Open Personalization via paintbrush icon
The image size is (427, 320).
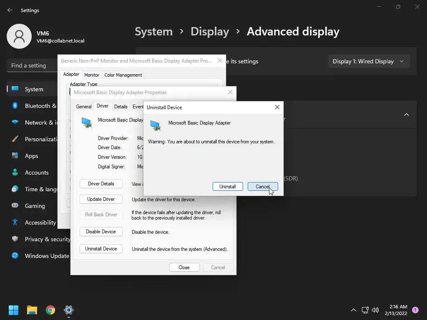coord(15,139)
